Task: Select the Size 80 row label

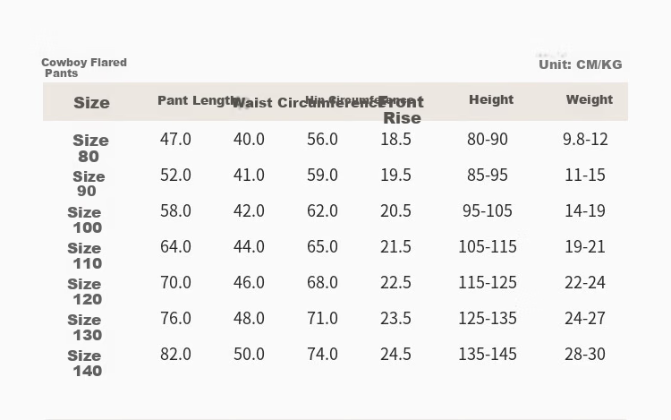Action: [90, 148]
